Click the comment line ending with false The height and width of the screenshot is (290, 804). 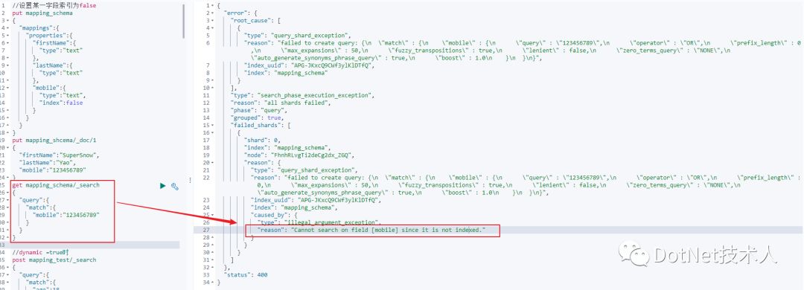(54, 6)
